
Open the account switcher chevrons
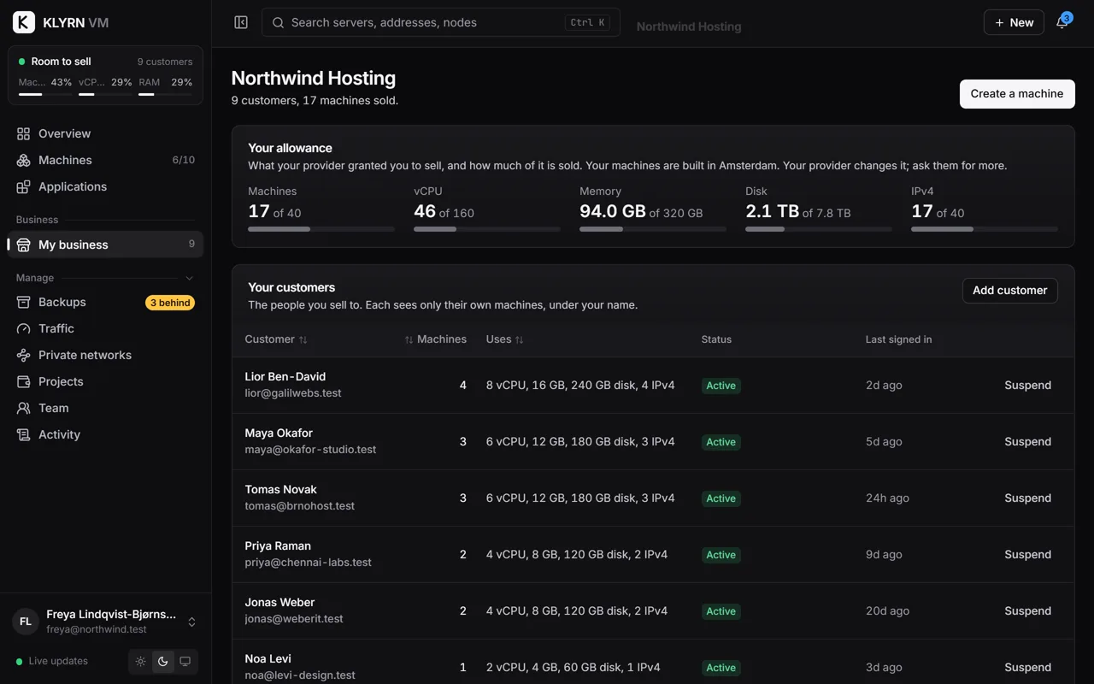[x=191, y=622]
